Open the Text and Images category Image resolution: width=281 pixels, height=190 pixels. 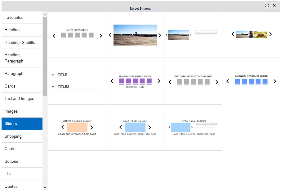point(22,99)
